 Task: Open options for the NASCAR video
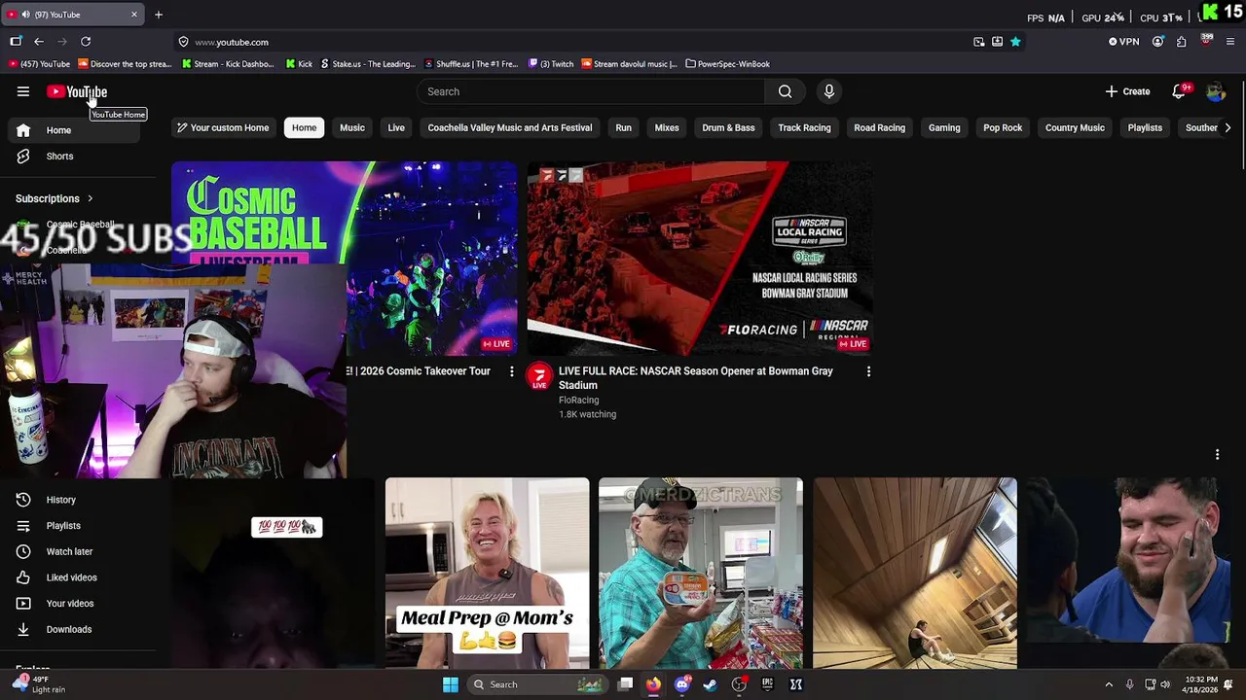[x=868, y=371]
